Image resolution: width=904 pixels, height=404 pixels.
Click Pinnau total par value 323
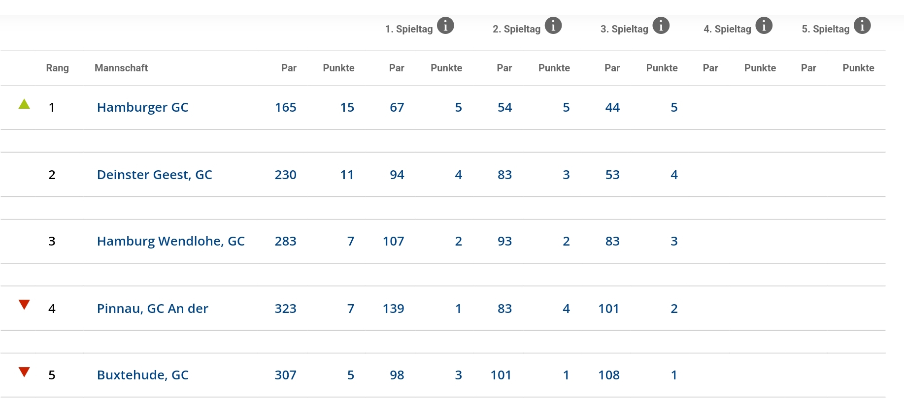click(x=285, y=309)
